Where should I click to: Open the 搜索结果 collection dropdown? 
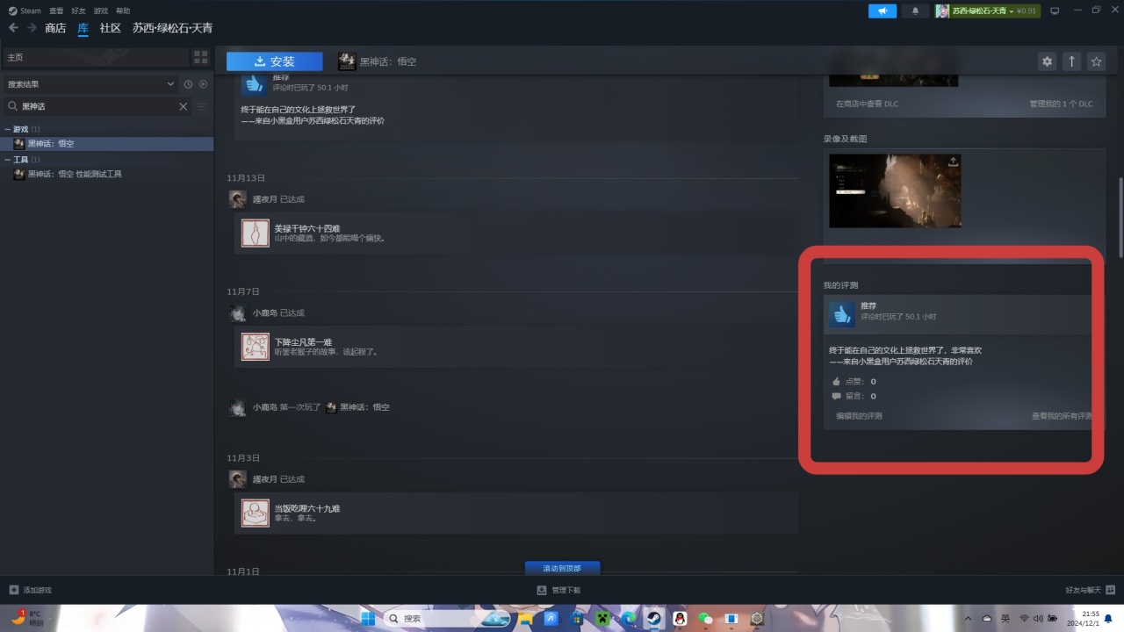pyautogui.click(x=90, y=84)
